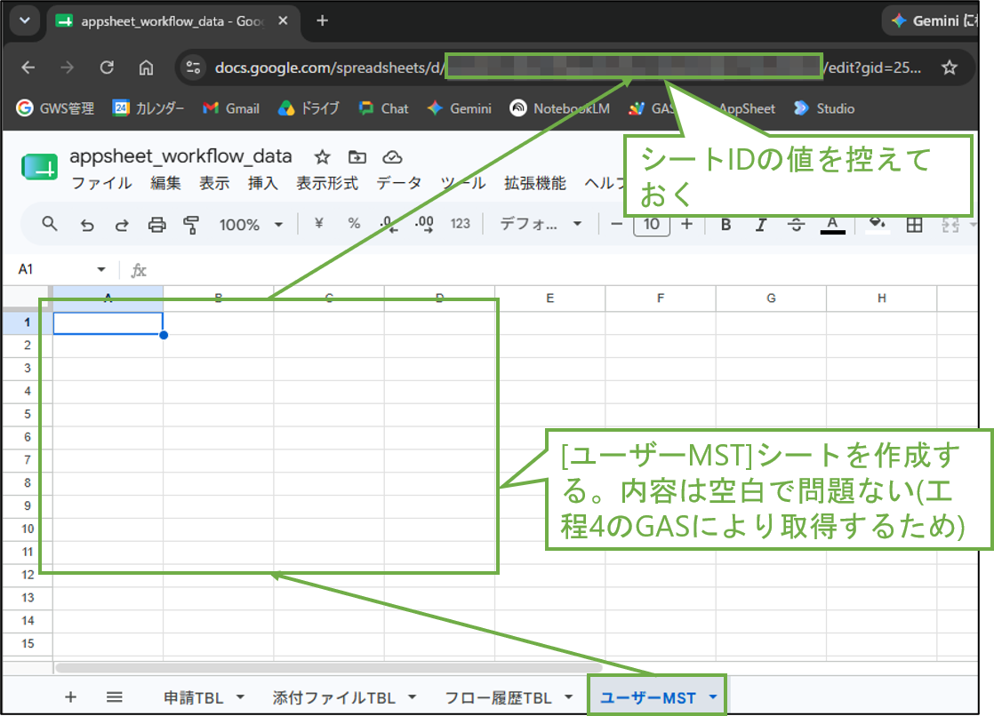Open the 表示 menu

click(214, 184)
